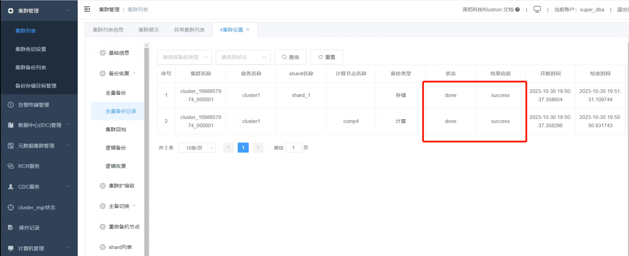Image resolution: width=629 pixels, height=256 pixels.
Task: Click the monitor screen icon in header
Action: point(537,9)
